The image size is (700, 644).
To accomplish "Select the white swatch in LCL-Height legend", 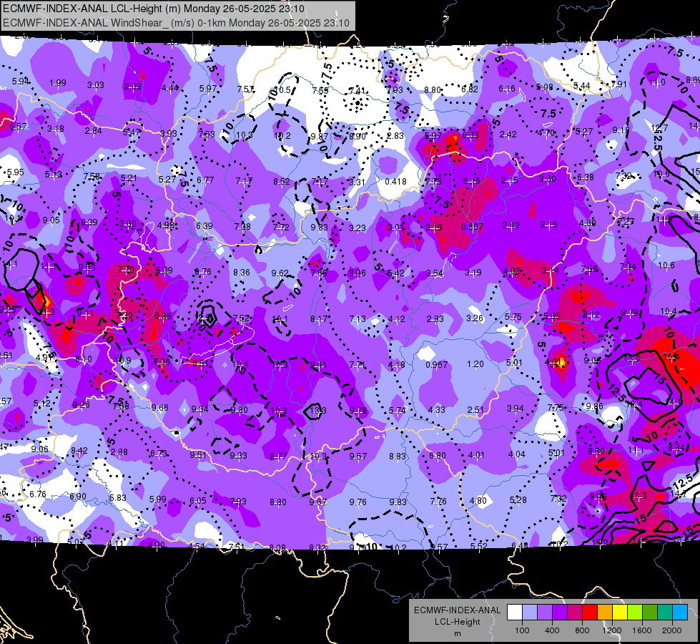I will (x=514, y=613).
